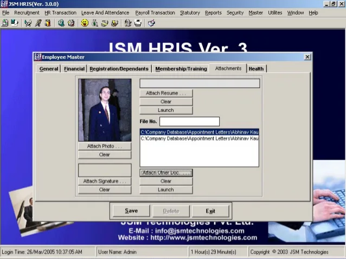Screen dimensions: 346x259
Task: Click the Save button
Action: coord(131,211)
